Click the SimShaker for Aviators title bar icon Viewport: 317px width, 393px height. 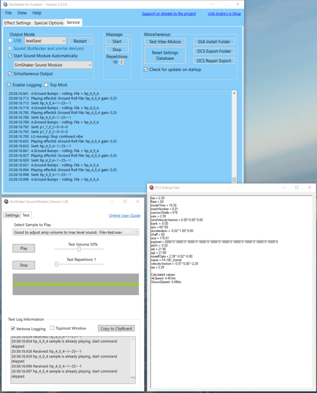click(5, 4)
